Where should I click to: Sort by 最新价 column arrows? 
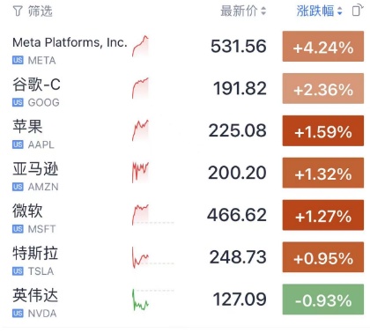[263, 11]
